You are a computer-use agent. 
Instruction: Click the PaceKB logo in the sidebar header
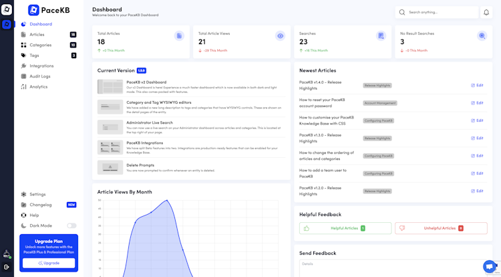pyautogui.click(x=49, y=10)
